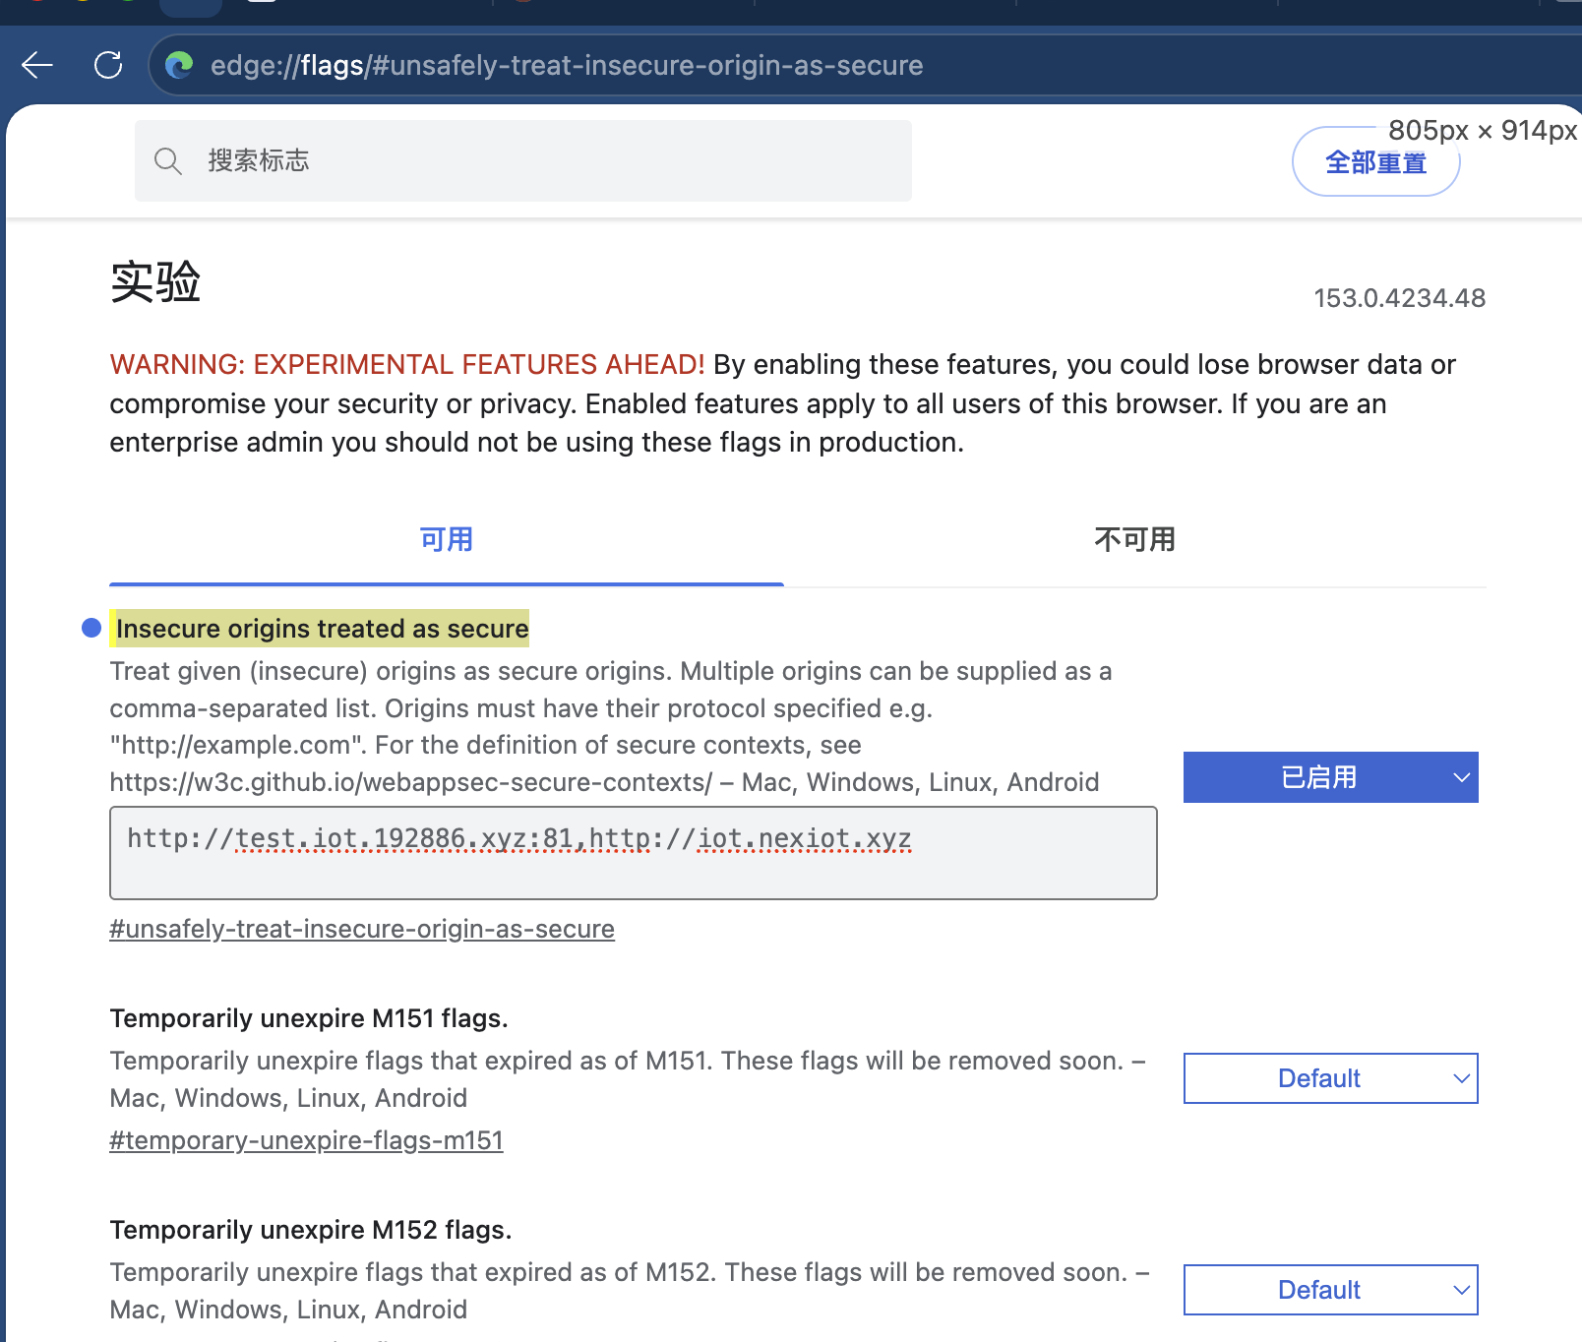Open #unsafely-treat-insecure-origin-as-secure link

[362, 929]
